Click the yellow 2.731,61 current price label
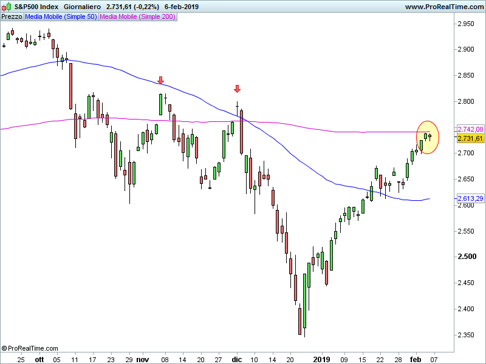486x364 pixels. tap(470, 138)
